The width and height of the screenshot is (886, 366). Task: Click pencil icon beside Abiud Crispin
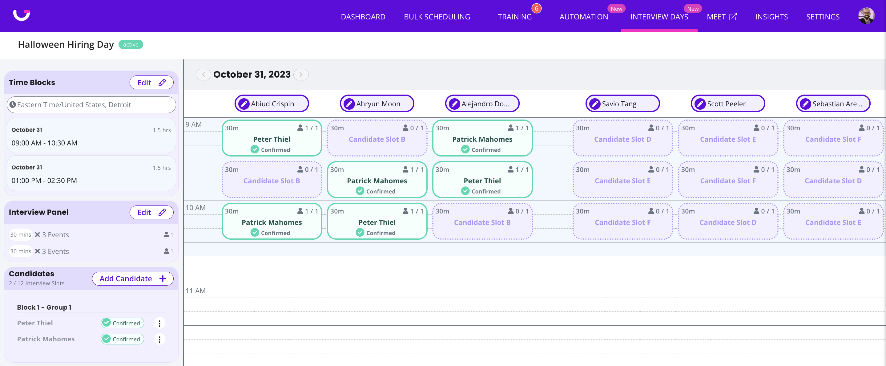click(244, 104)
